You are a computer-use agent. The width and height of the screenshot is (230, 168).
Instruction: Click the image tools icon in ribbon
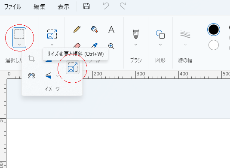tap(52, 34)
